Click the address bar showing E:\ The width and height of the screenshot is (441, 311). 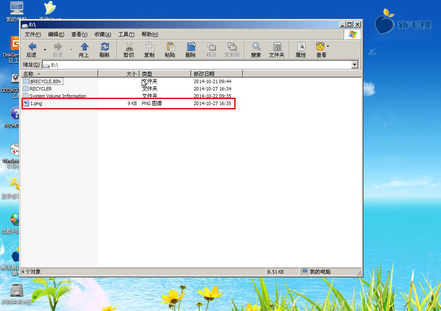pyautogui.click(x=197, y=65)
